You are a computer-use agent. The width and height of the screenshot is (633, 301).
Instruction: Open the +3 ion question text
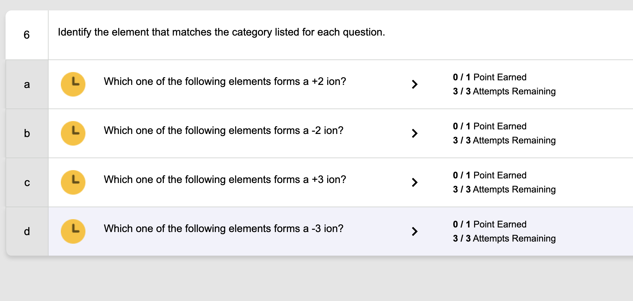tap(225, 179)
